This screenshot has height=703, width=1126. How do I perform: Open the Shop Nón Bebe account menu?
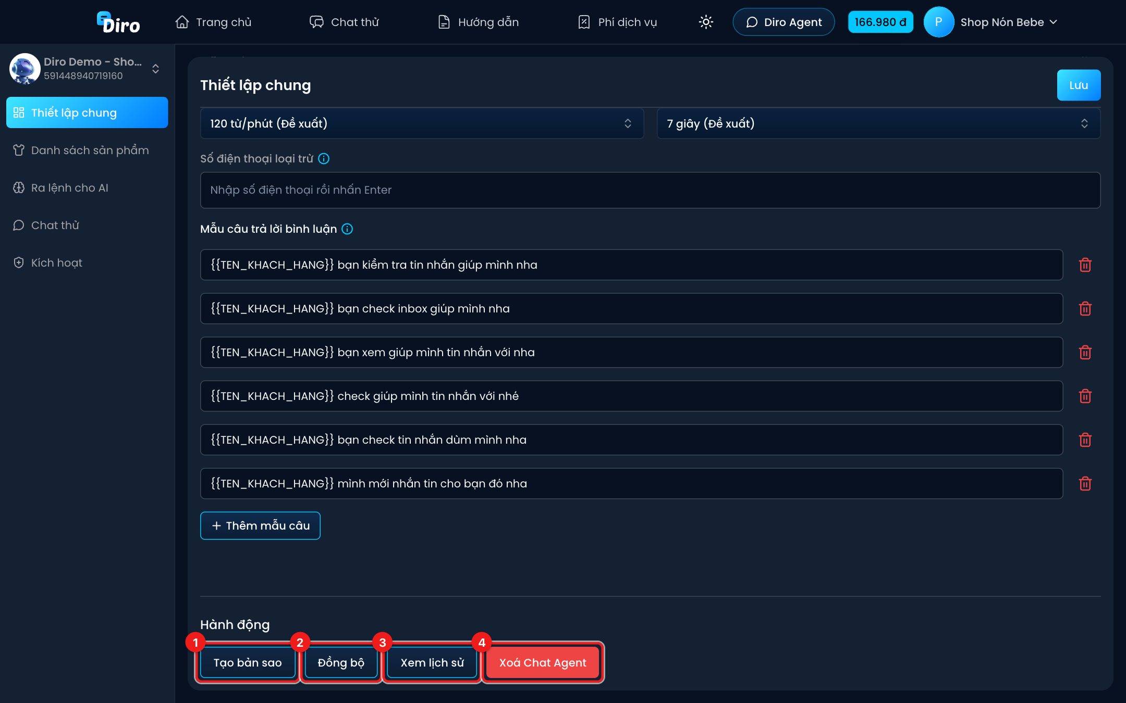click(1009, 22)
